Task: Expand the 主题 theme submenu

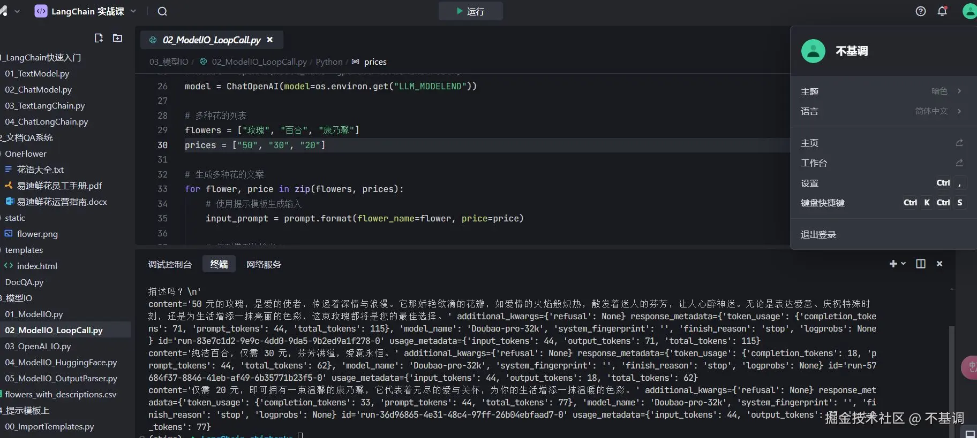Action: (x=959, y=91)
